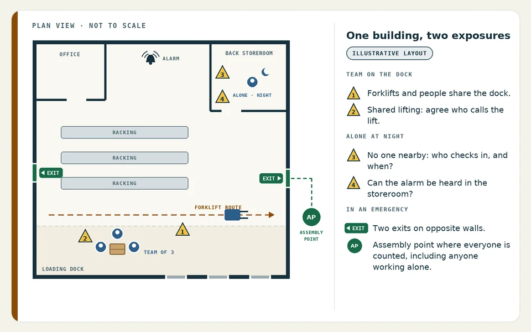
Task: Select hazard triangle 1 on the loading dock
Action: tap(183, 229)
